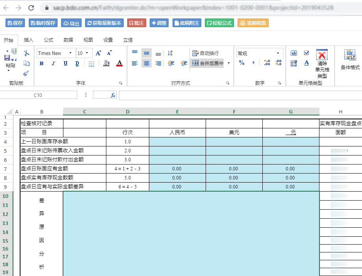Screen dimensions: 362x276
Task: Open the red font color A
Action: click(x=119, y=63)
